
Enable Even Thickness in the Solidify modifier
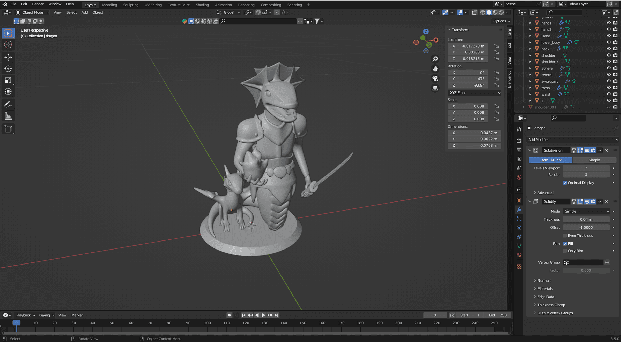[x=565, y=235]
